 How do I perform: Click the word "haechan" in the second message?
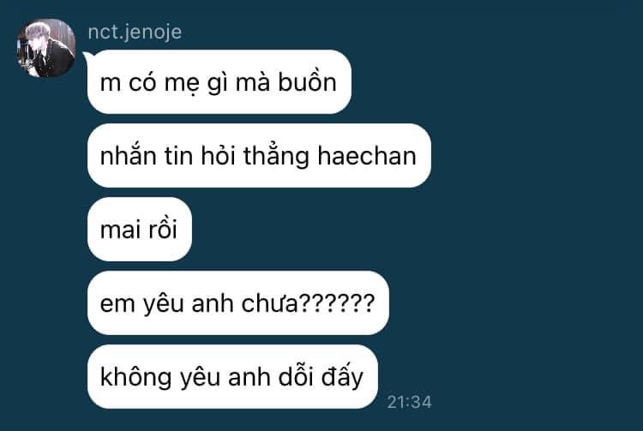[x=367, y=156]
